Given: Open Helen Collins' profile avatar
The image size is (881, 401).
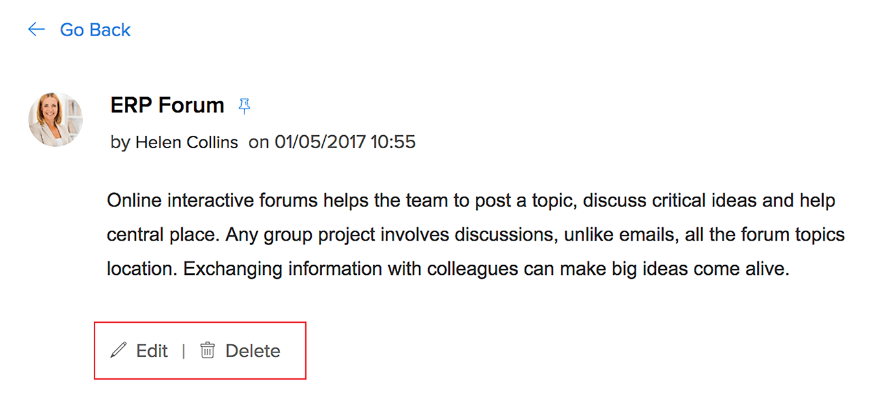Looking at the screenshot, I should (56, 119).
